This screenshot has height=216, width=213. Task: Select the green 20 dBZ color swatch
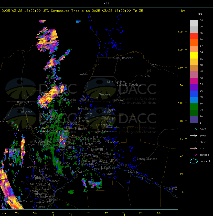point(194,107)
